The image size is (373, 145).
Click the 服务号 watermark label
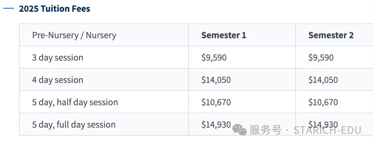(x=265, y=130)
